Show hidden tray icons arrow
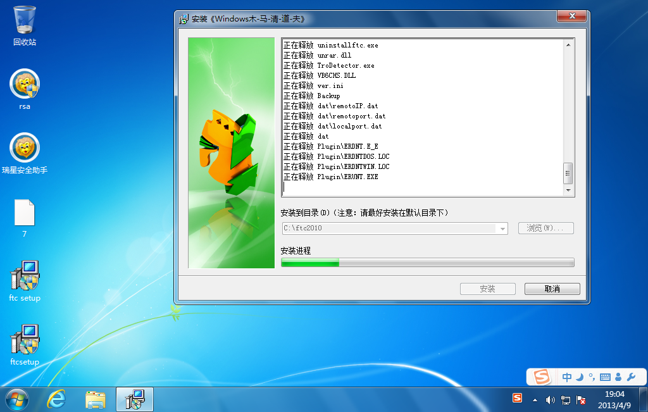Viewport: 648px width, 412px height. pos(535,400)
